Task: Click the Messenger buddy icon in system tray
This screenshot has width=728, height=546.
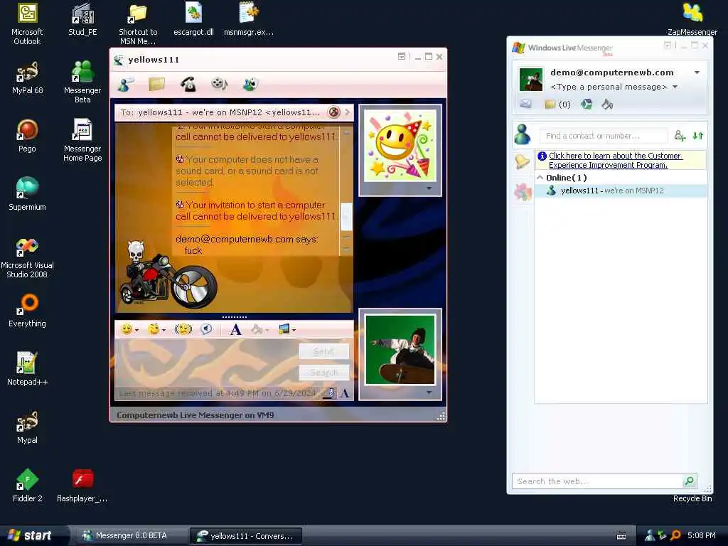Action: tap(650, 535)
